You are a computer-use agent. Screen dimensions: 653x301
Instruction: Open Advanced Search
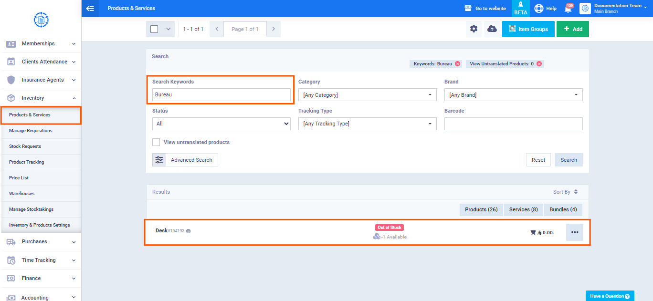(x=185, y=160)
